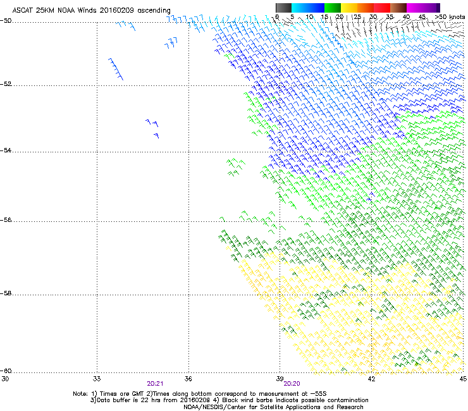The width and height of the screenshot is (468, 411).
Task: Click the title 'ASCAT 25KM NOAA Winds 20160209 ascending'
Action: pyautogui.click(x=91, y=11)
